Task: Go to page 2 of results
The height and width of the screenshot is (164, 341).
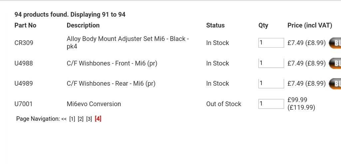Action: coord(80,119)
